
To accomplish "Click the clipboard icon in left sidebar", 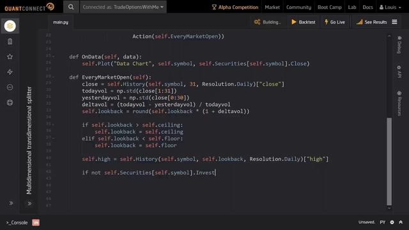I will (x=10, y=42).
